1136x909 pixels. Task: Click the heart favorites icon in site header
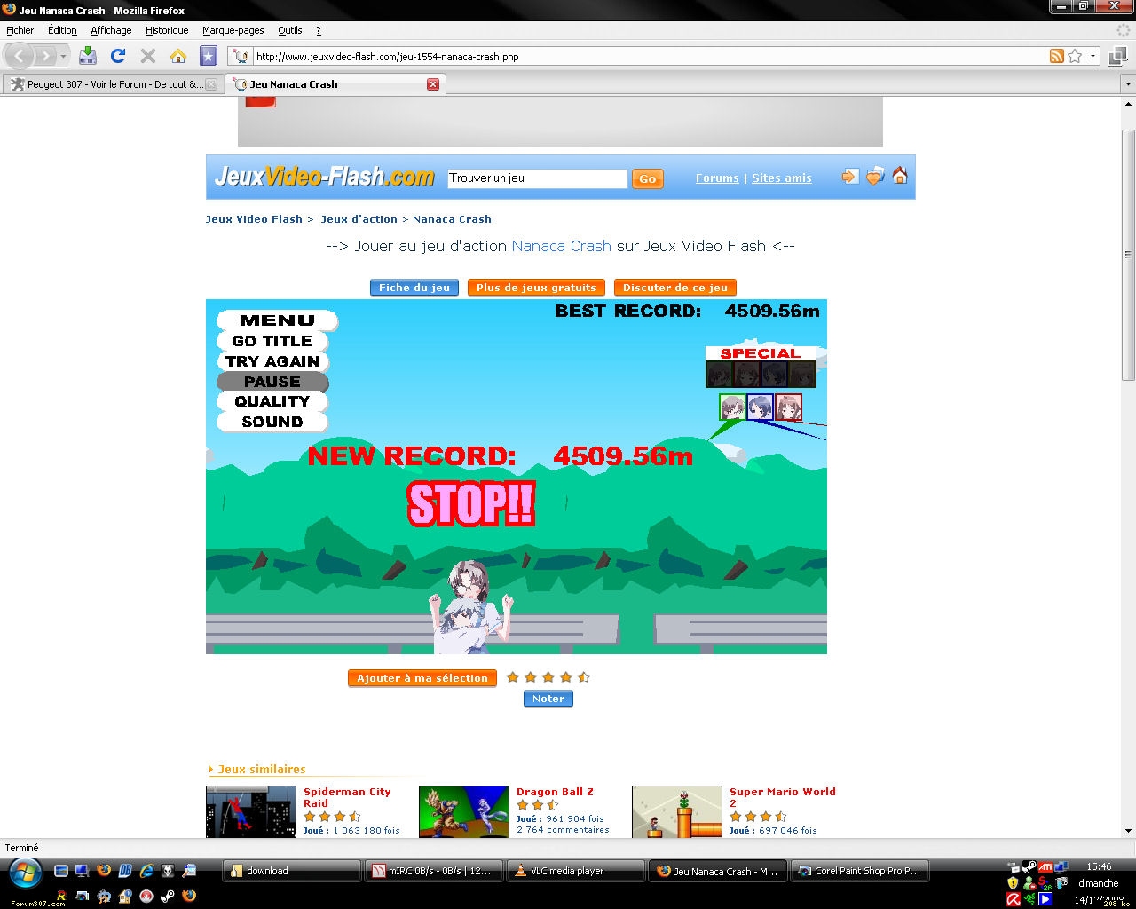[875, 176]
